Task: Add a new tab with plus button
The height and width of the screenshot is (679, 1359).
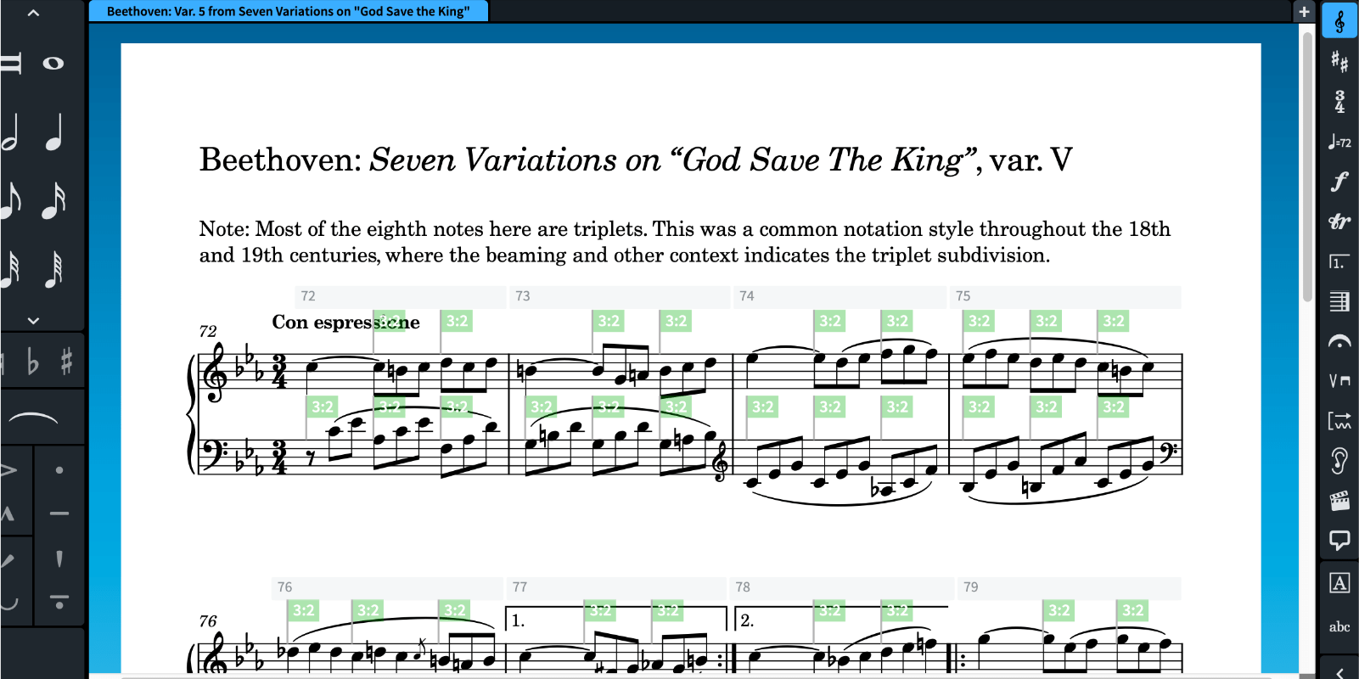Action: 1304,12
